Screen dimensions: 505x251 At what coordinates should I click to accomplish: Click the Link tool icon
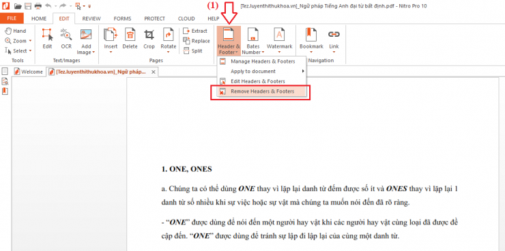pyautogui.click(x=334, y=34)
